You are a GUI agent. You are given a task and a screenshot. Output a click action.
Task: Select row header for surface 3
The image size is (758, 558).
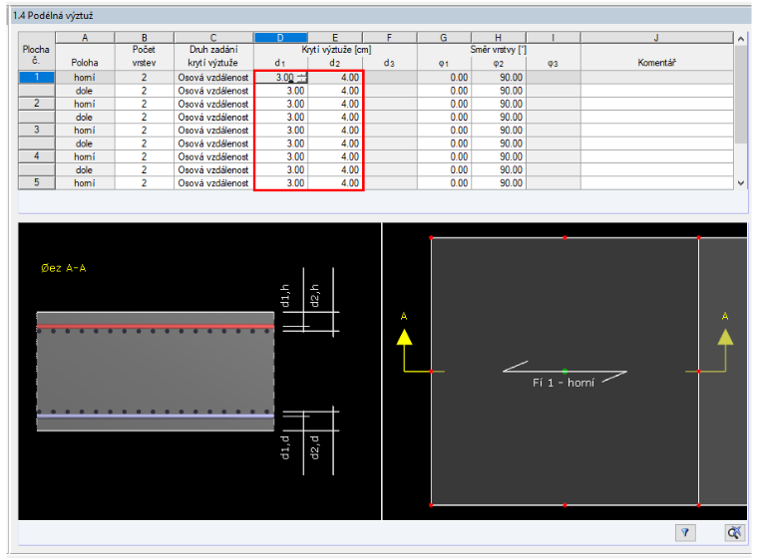37,130
